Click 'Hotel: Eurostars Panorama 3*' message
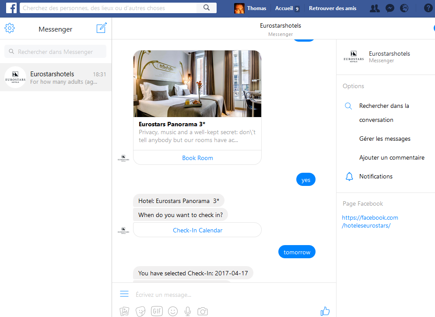This screenshot has height=317, width=435. 179,200
